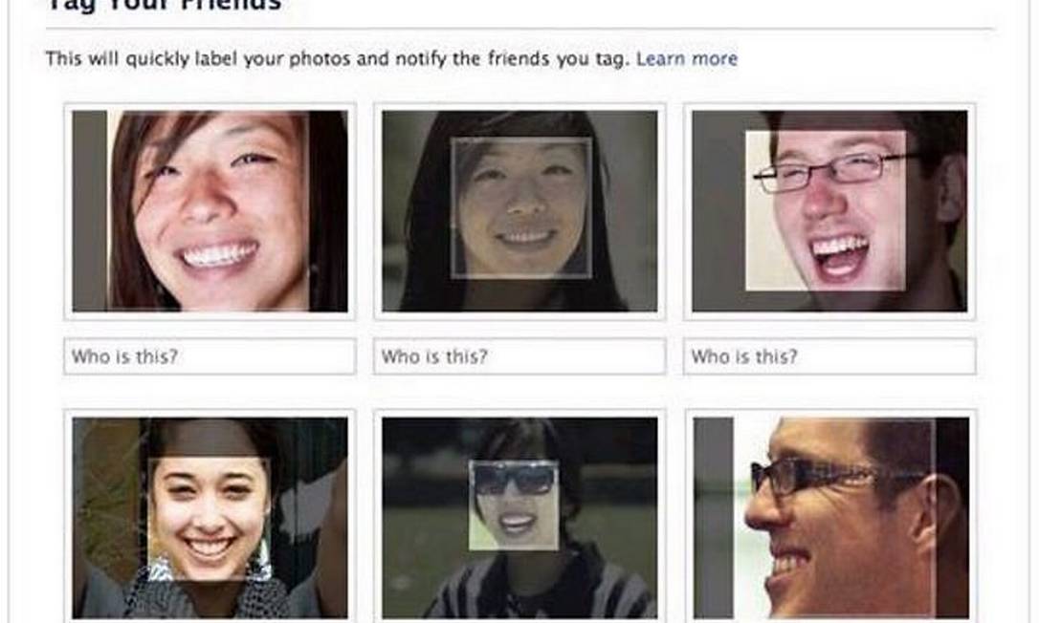Select the striped-shirt sunglasses person thumbnail
Screen dimensions: 1039x623
click(519, 518)
